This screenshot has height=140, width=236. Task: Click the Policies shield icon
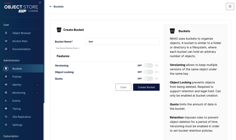pyautogui.click(x=6, y=77)
